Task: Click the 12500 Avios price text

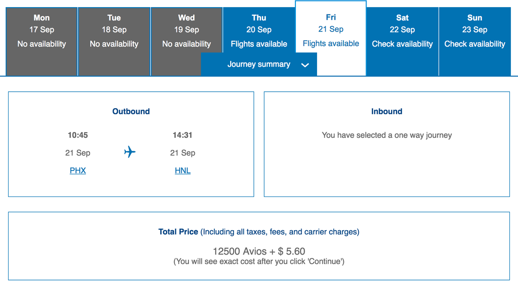Action: (259, 251)
